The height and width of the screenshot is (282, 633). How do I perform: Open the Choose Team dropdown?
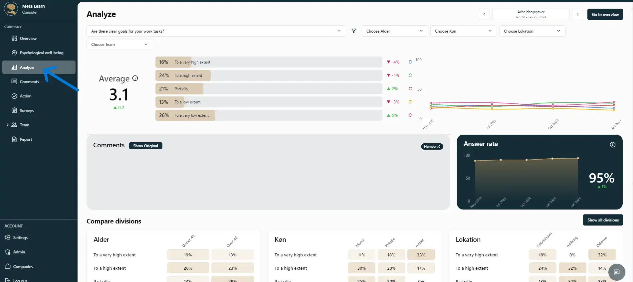click(x=119, y=44)
